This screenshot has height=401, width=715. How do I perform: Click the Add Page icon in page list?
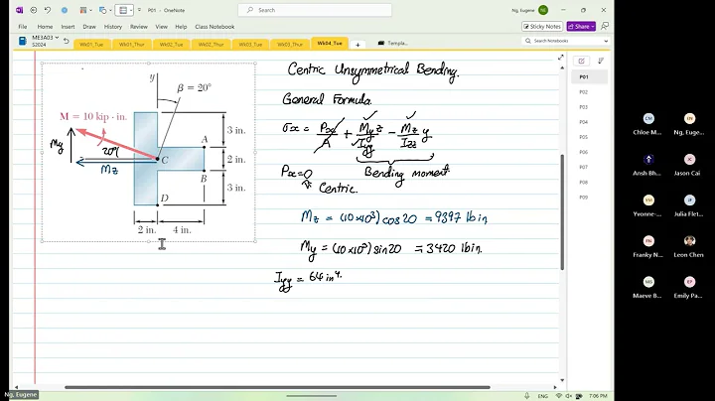click(x=581, y=61)
